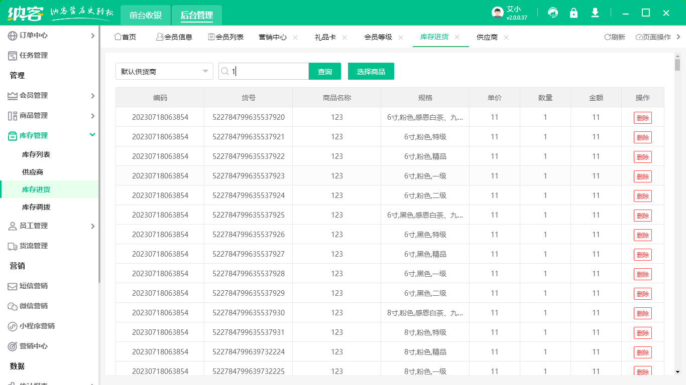Screen dimensions: 686x385
Task: Click the 任务管理 sidebar icon
Action: point(13,56)
